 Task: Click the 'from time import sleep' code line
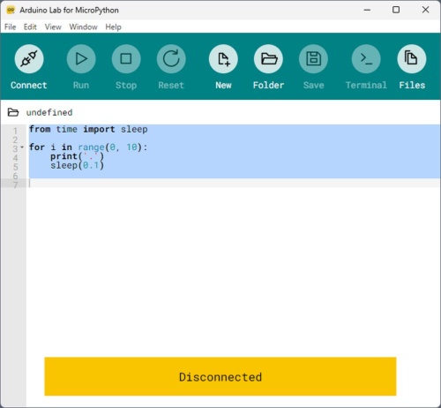tap(88, 129)
